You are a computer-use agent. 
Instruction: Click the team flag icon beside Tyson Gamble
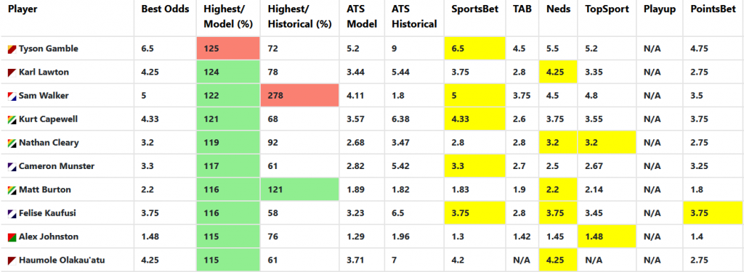pos(12,49)
